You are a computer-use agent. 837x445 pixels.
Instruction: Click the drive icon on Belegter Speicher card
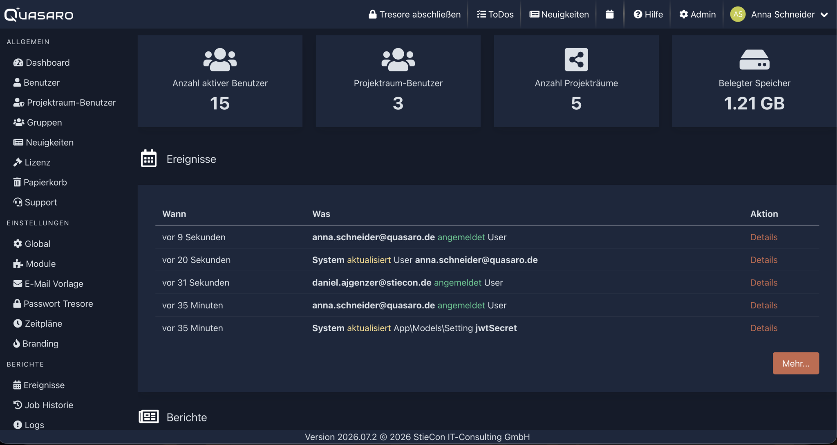coord(754,60)
